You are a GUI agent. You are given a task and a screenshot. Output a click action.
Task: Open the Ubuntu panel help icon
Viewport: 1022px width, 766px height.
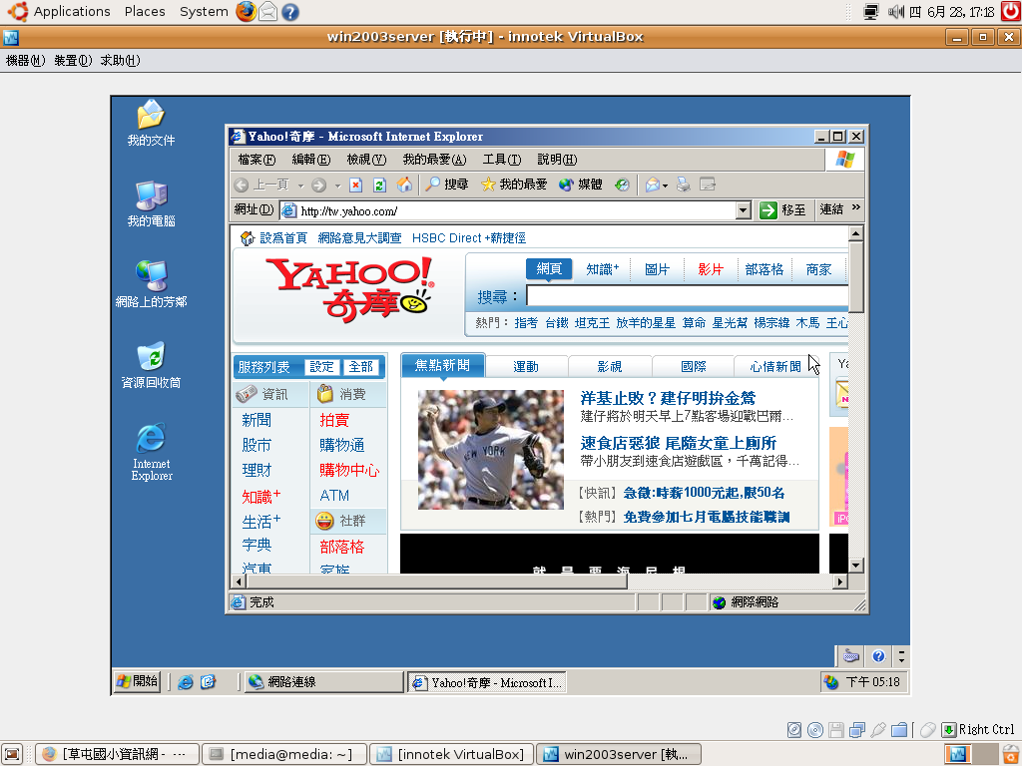290,12
